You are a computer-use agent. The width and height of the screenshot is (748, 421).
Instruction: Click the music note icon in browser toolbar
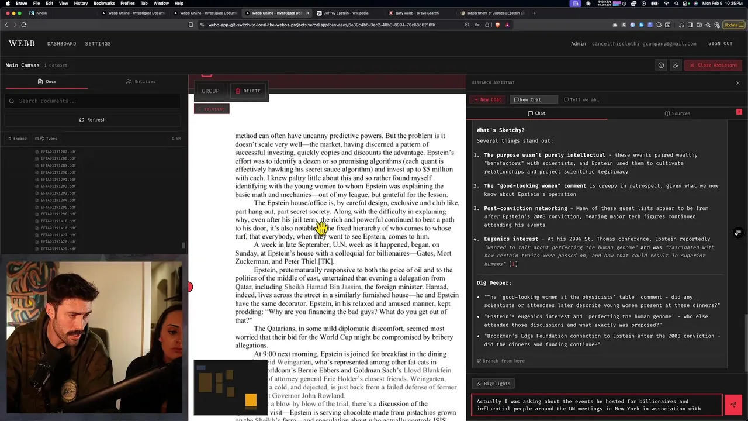(x=682, y=25)
